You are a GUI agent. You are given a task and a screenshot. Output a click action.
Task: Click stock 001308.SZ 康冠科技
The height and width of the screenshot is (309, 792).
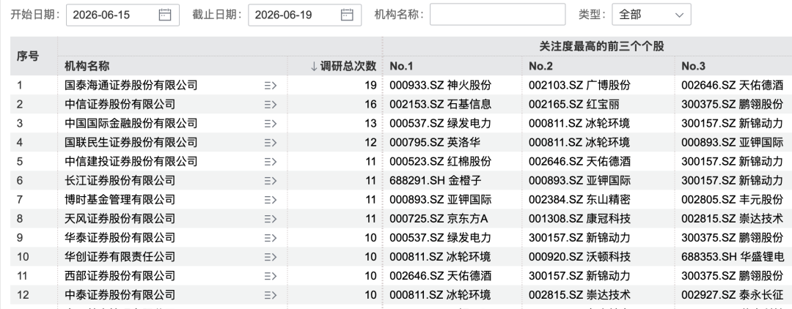pyautogui.click(x=579, y=219)
